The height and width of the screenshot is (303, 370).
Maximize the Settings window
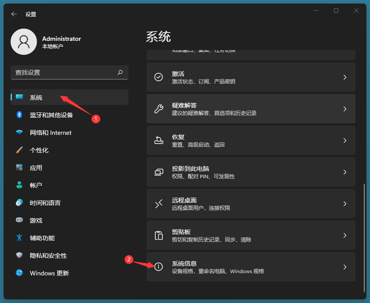336,10
